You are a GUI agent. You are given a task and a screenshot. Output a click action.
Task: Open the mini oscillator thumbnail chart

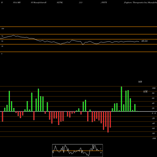78,150
